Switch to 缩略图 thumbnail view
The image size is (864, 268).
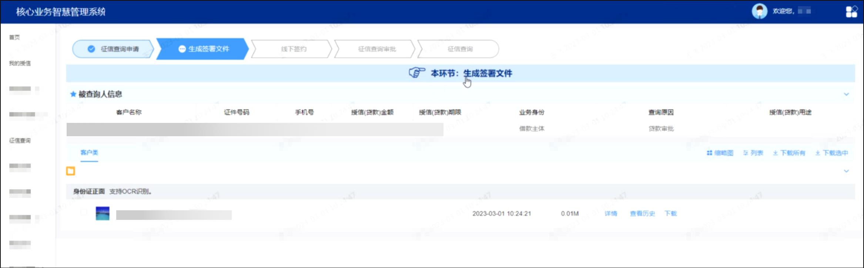(720, 153)
